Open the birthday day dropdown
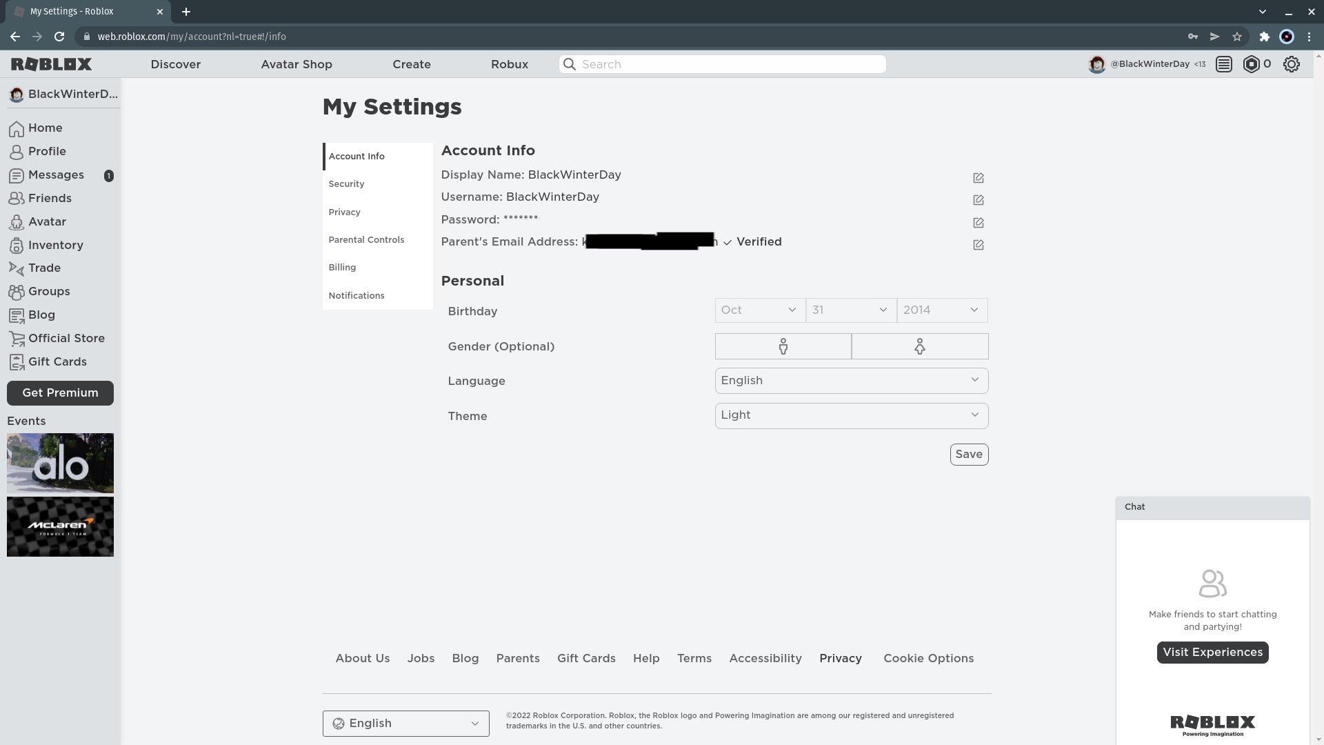The height and width of the screenshot is (745, 1324). point(851,310)
